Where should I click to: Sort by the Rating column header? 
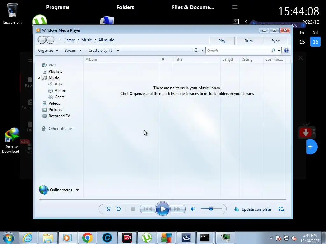pos(252,59)
